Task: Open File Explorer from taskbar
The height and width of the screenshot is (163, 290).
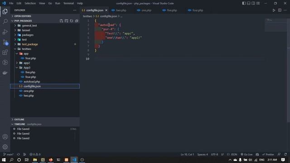Action: point(35,160)
